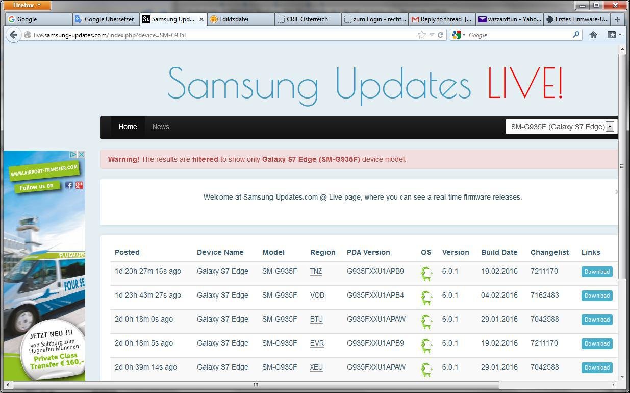This screenshot has width=630, height=393.
Task: Bookmark this page with star icon
Action: tap(421, 35)
